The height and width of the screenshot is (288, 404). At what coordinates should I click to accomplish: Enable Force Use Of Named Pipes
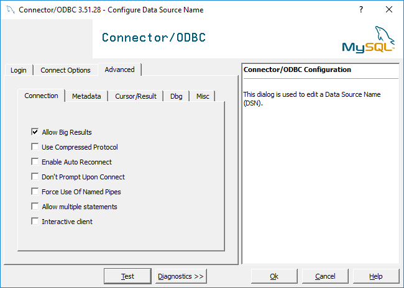(x=35, y=192)
